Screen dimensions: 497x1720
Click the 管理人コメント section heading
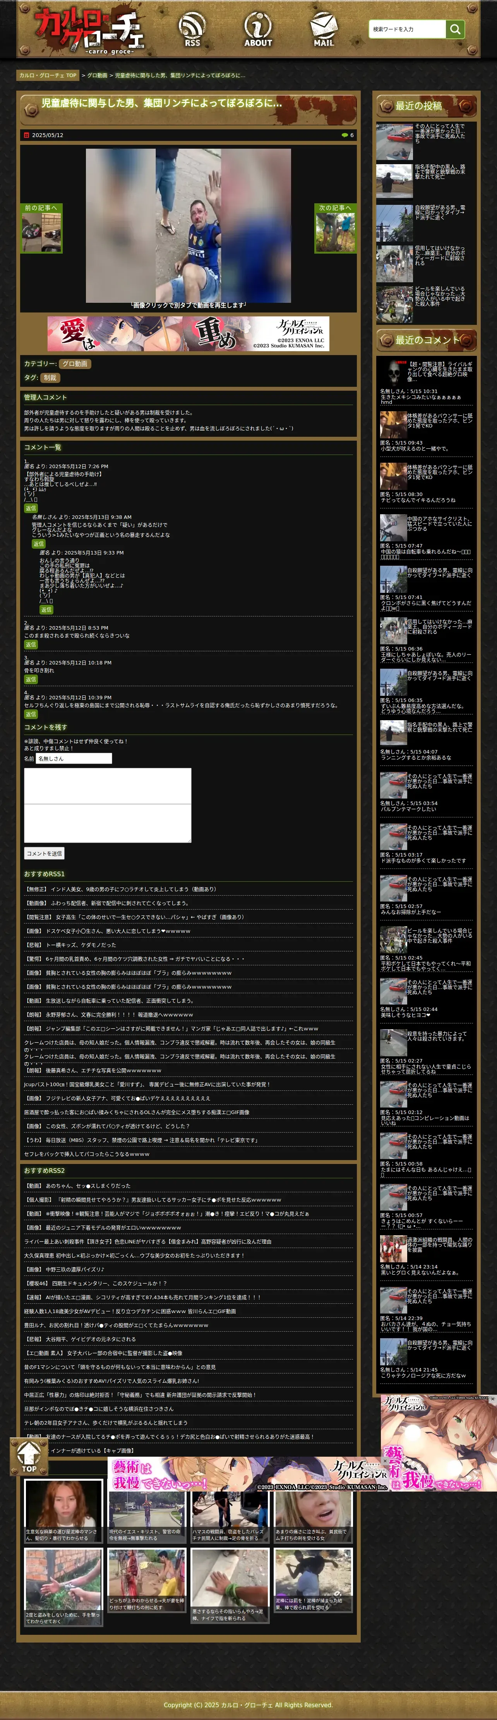point(45,397)
